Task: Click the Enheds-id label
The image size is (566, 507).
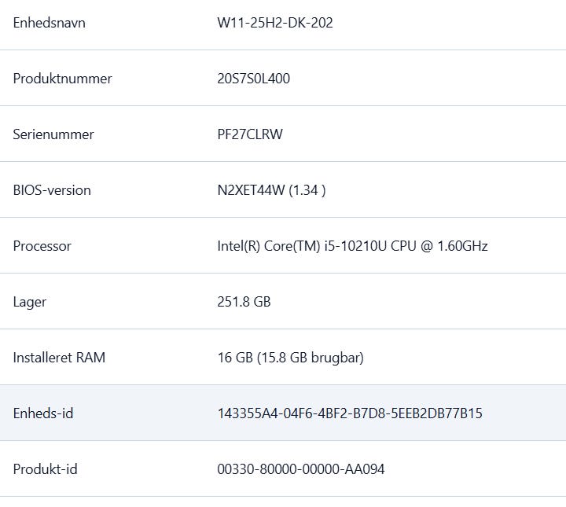Action: pyautogui.click(x=43, y=413)
